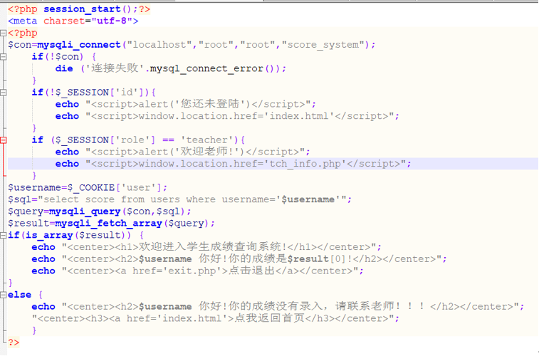Click the die statement with mysql_connect_error()
The height and width of the screenshot is (361, 539).
tap(170, 68)
